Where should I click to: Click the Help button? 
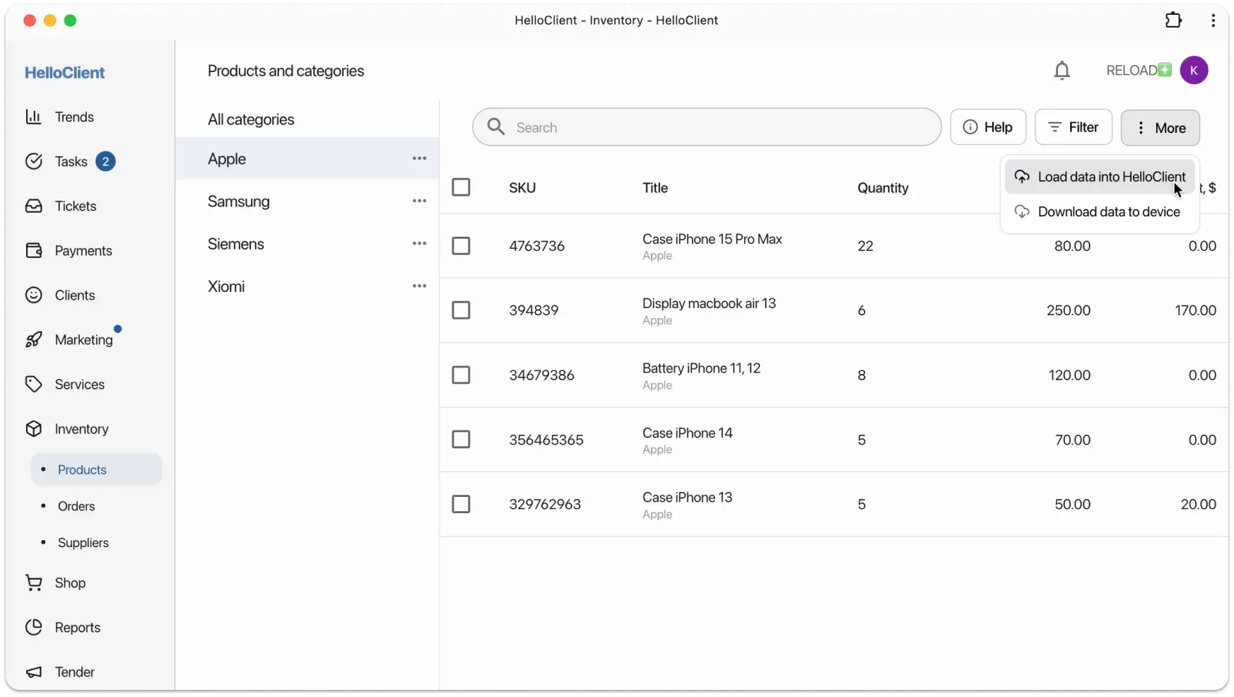[x=989, y=127]
